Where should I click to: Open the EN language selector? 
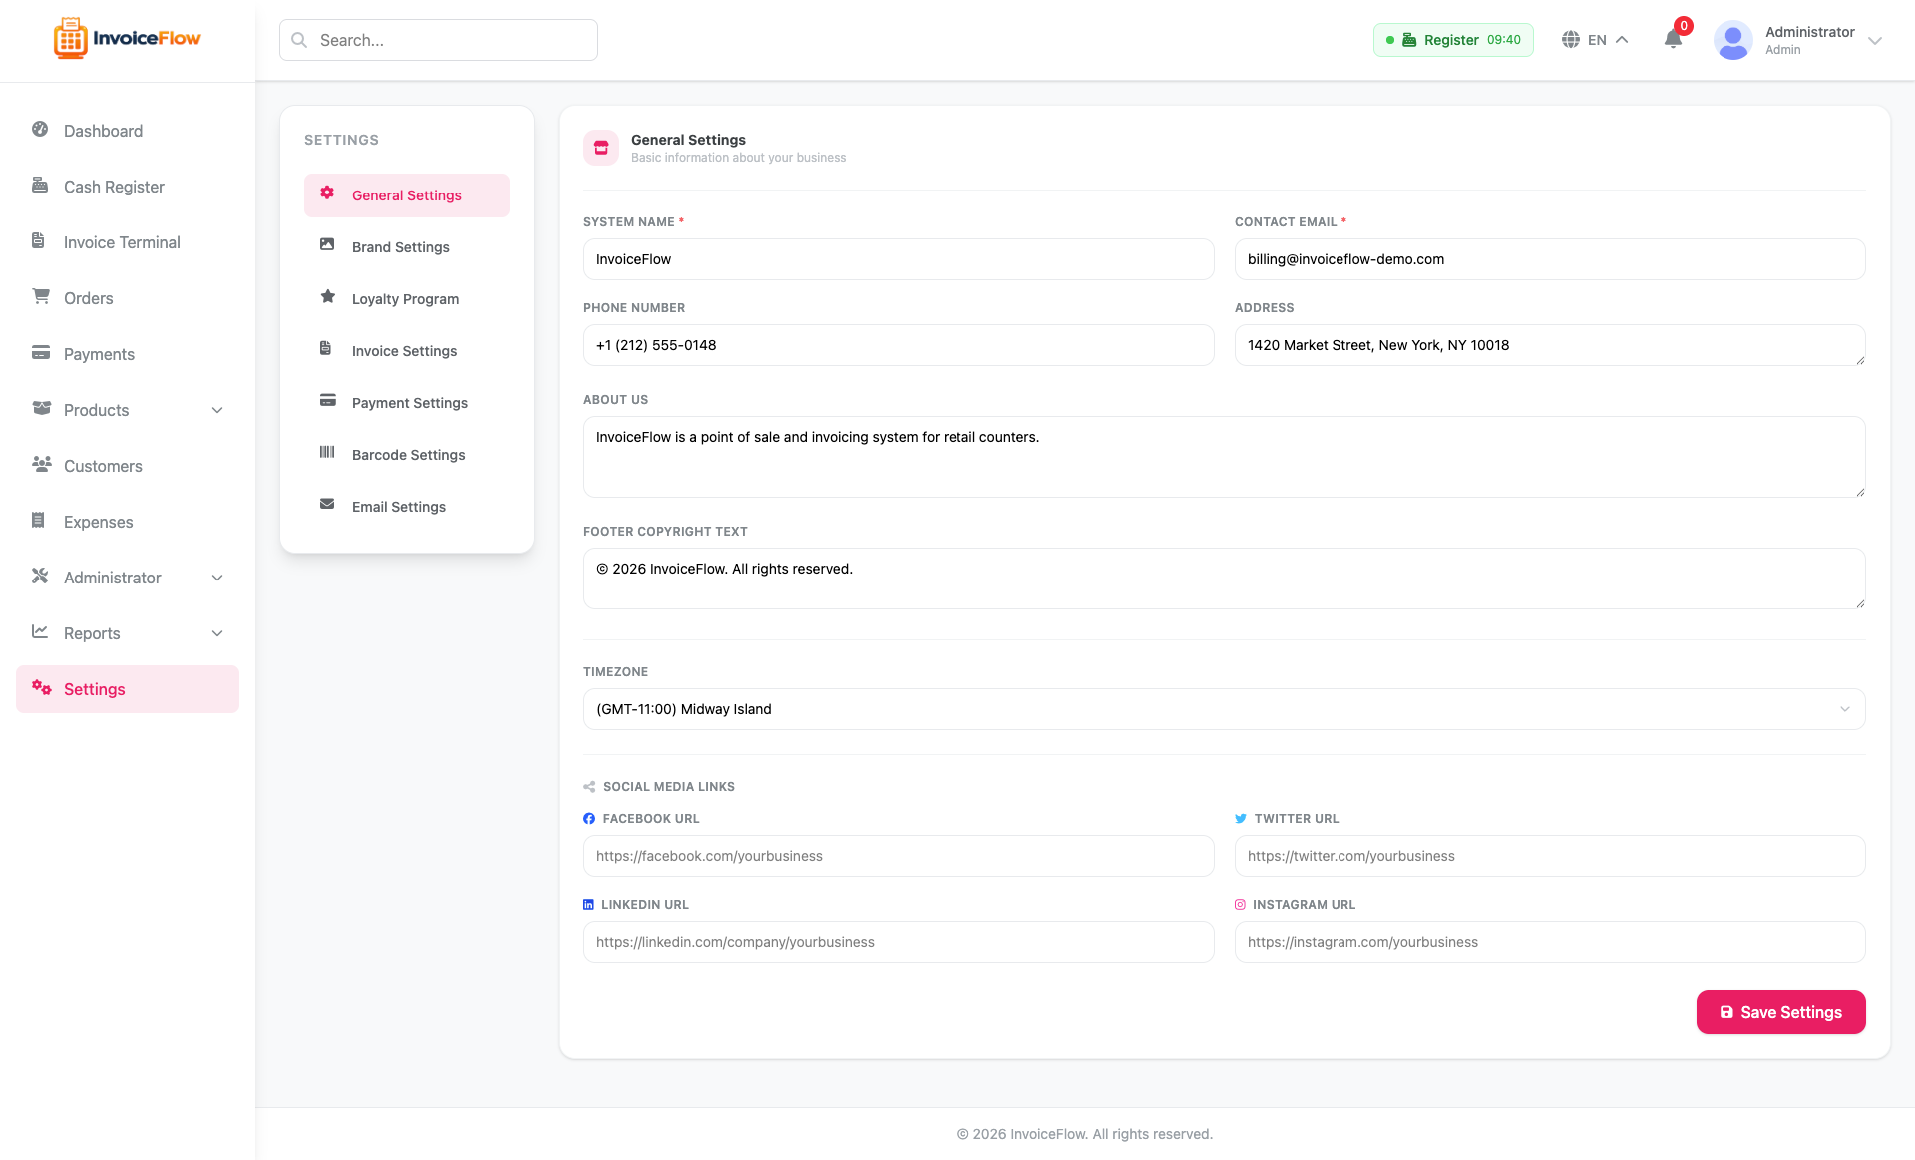click(x=1595, y=40)
